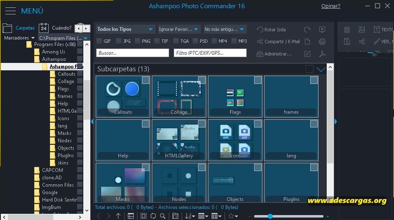Select the CAPCOM folder in tree

point(52,170)
